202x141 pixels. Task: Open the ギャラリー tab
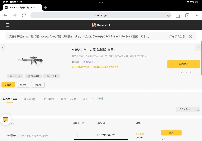point(89,99)
